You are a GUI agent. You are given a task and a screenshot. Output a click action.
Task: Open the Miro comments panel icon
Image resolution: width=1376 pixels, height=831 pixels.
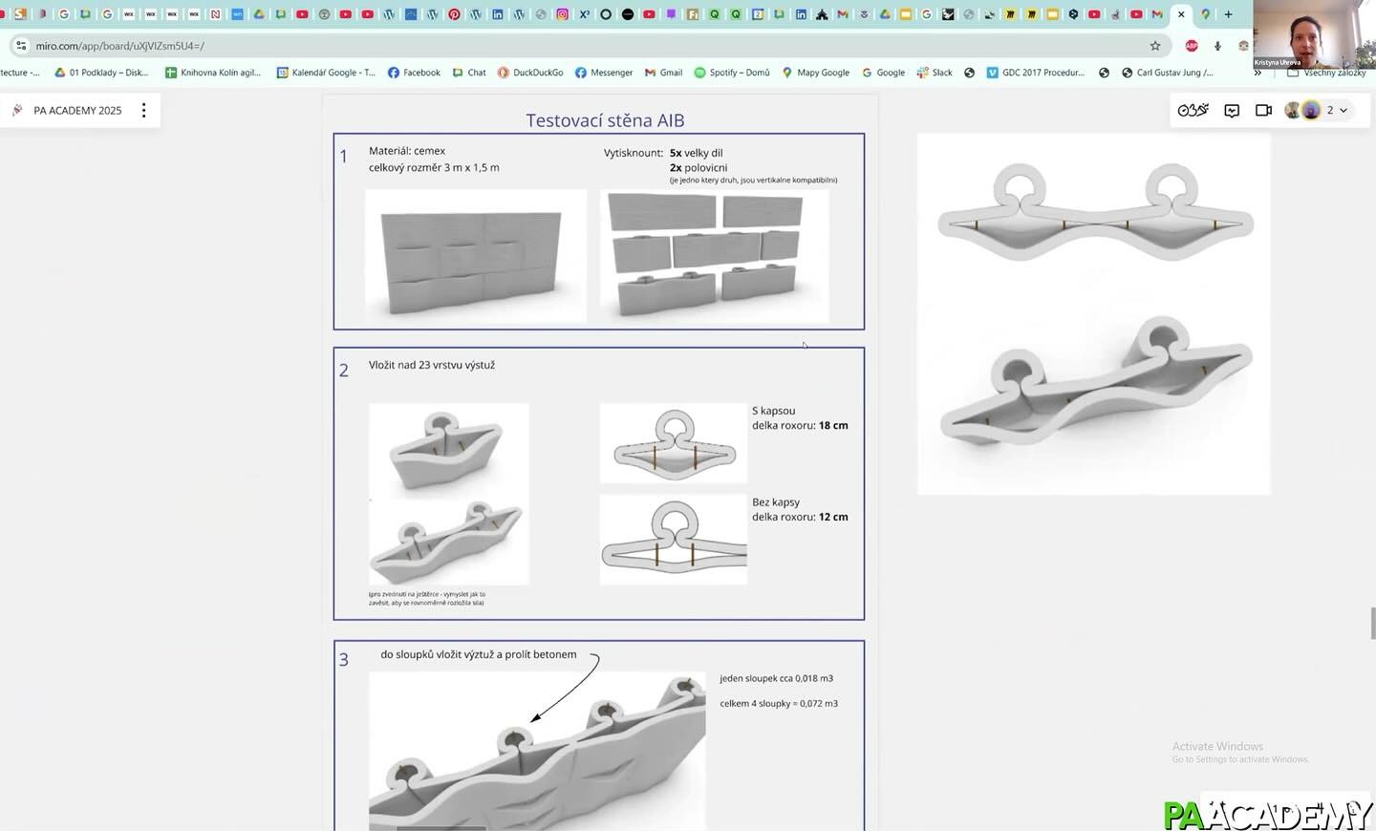point(1232,111)
